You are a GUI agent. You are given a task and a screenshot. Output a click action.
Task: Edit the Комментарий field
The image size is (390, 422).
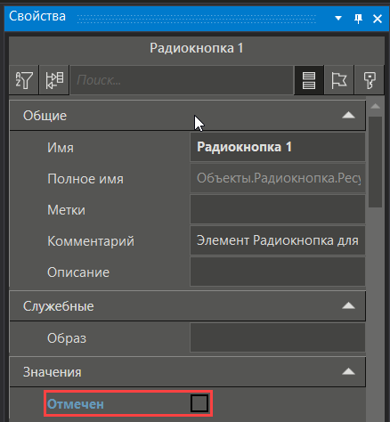[278, 240]
